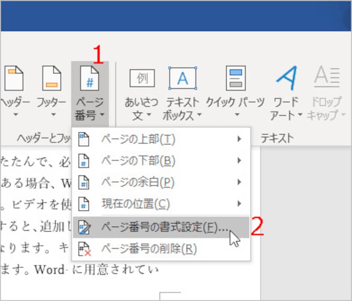Open the Footer (フッター) gallery icon
Screen dimensions: 352x301
click(51, 79)
